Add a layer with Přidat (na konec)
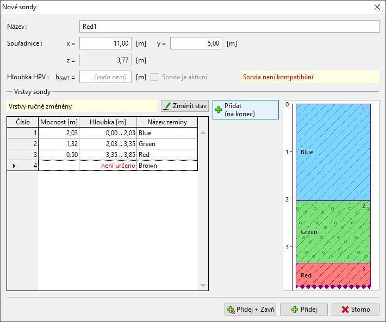The width and height of the screenshot is (386, 322). coord(246,110)
